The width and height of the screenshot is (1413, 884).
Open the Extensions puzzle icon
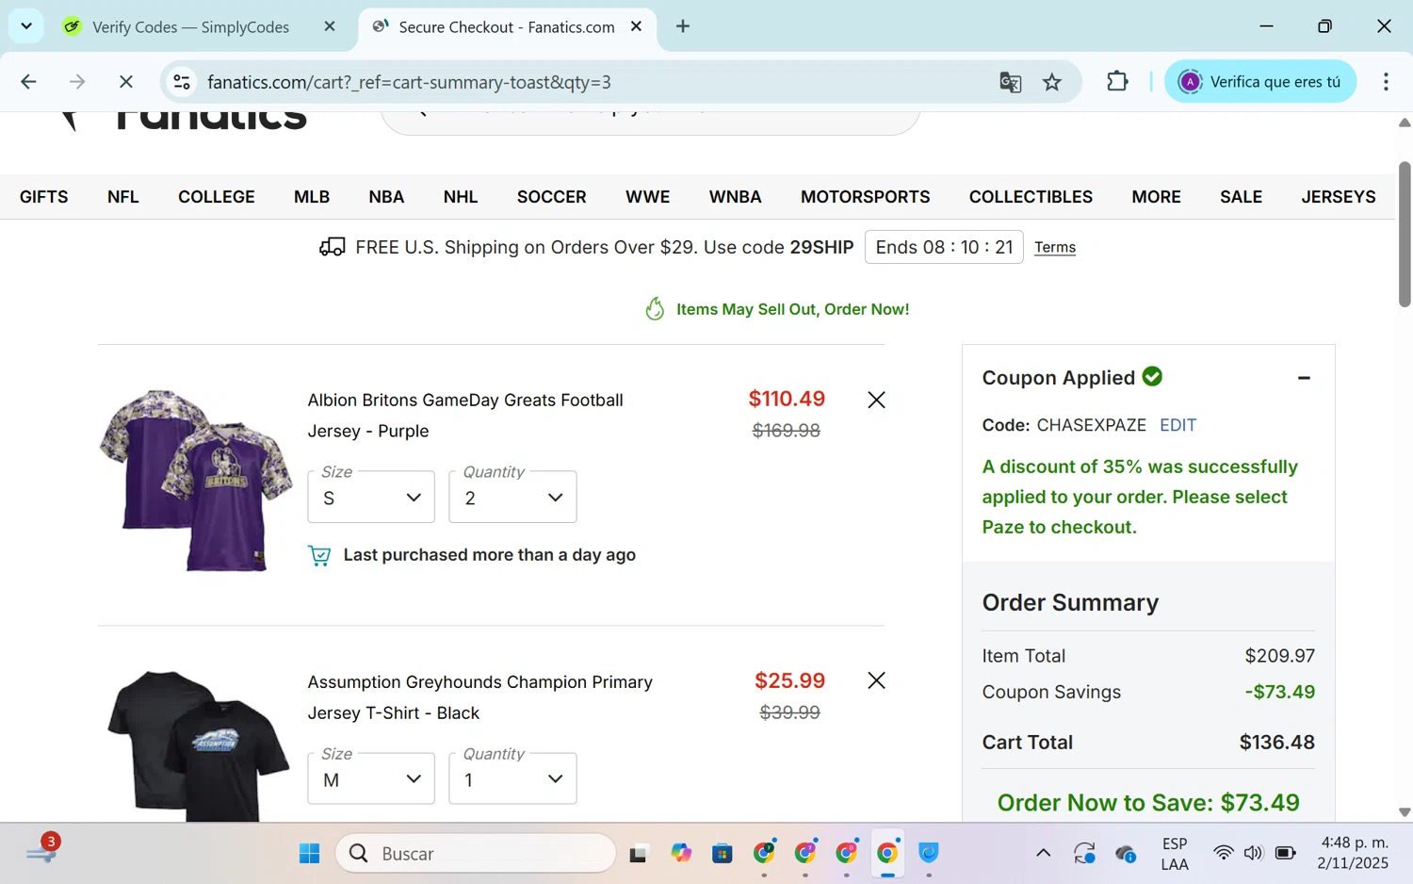click(1117, 82)
